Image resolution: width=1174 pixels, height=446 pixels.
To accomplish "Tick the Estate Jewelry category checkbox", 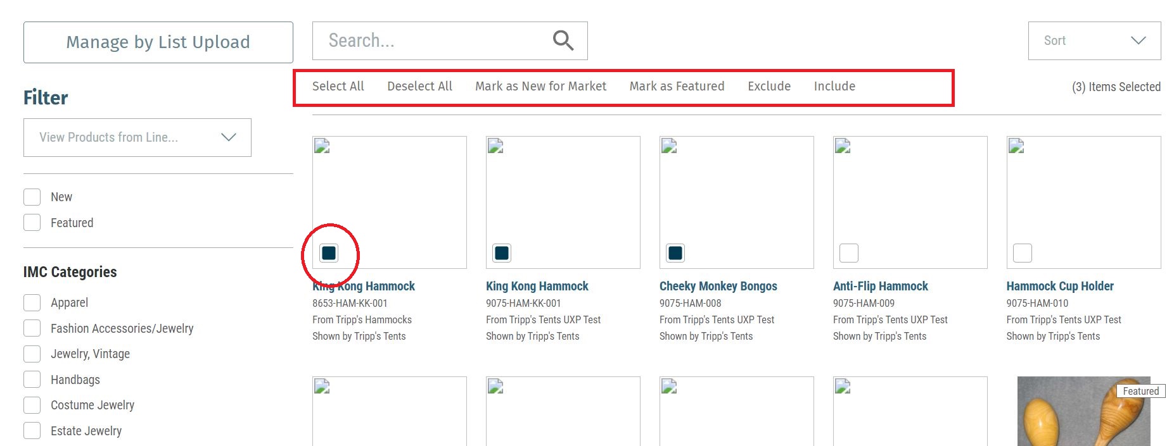I will (32, 431).
